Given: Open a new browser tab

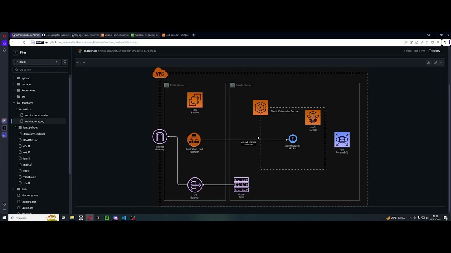Looking at the screenshot, I should pos(194,35).
